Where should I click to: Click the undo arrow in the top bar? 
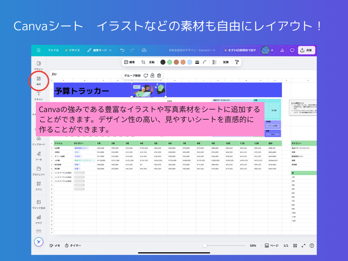click(x=122, y=50)
